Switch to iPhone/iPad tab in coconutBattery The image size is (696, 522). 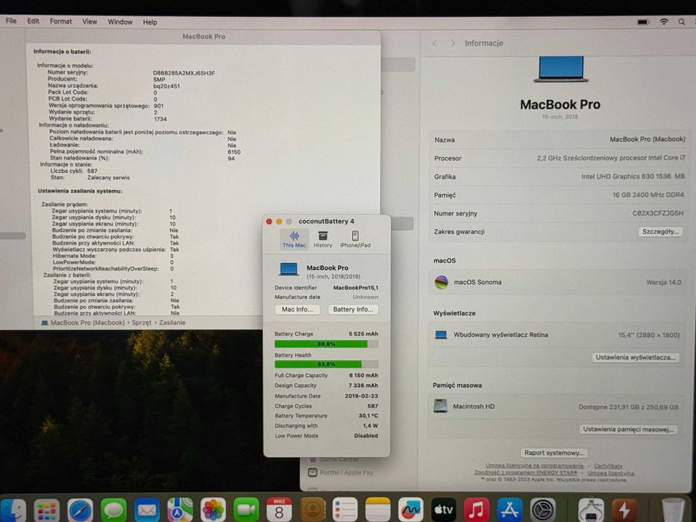point(355,239)
